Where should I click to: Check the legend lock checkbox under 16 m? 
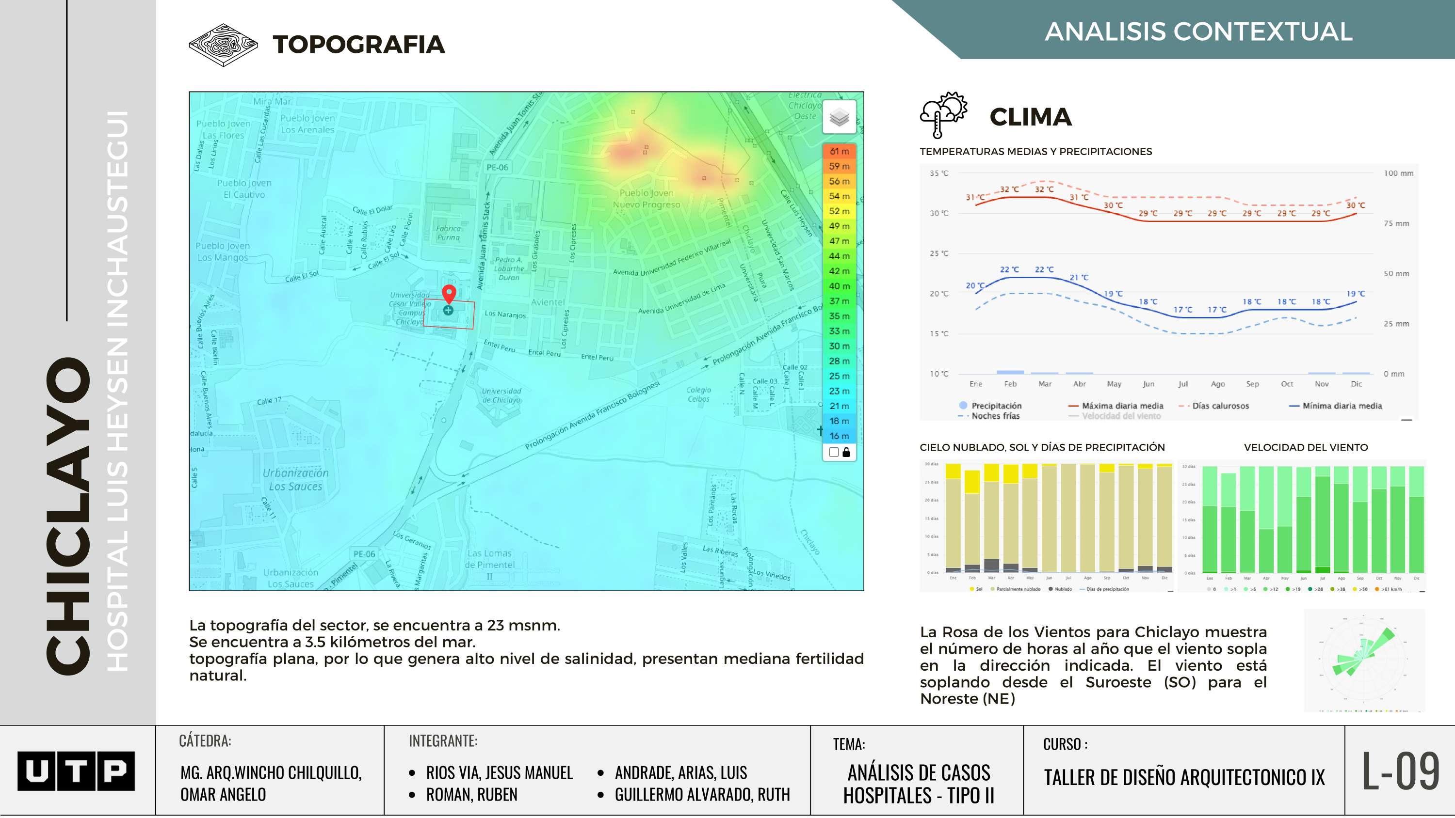pyautogui.click(x=834, y=452)
